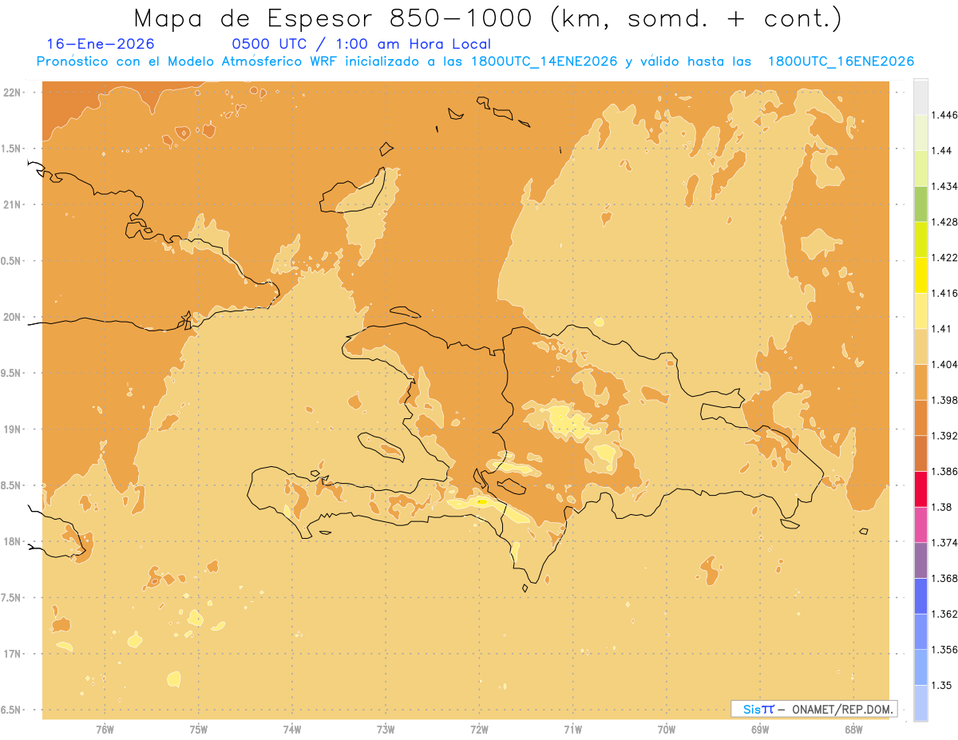958x740 pixels.
Task: Click the latitude label '18N'
Action: coord(13,541)
